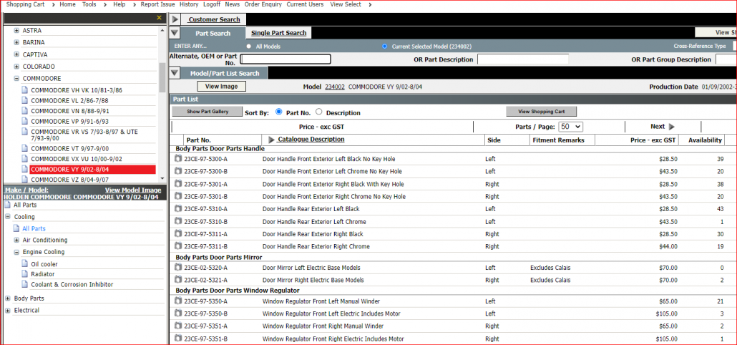Click part icon beside 23CE-97-5310-A
The height and width of the screenshot is (345, 737).
pos(178,209)
